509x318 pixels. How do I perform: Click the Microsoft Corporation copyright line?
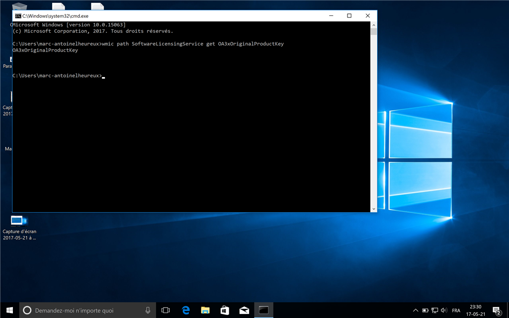click(x=93, y=31)
